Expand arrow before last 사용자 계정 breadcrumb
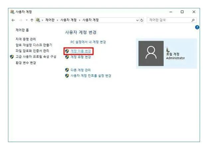 pos(80,20)
